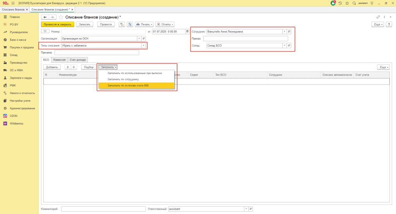This screenshot has height=214, width=396.
Task: Copy link to this document icon
Action: pos(378,17)
